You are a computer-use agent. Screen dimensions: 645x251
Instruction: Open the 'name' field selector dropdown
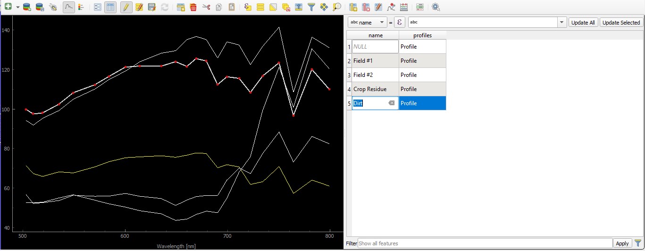[367, 23]
